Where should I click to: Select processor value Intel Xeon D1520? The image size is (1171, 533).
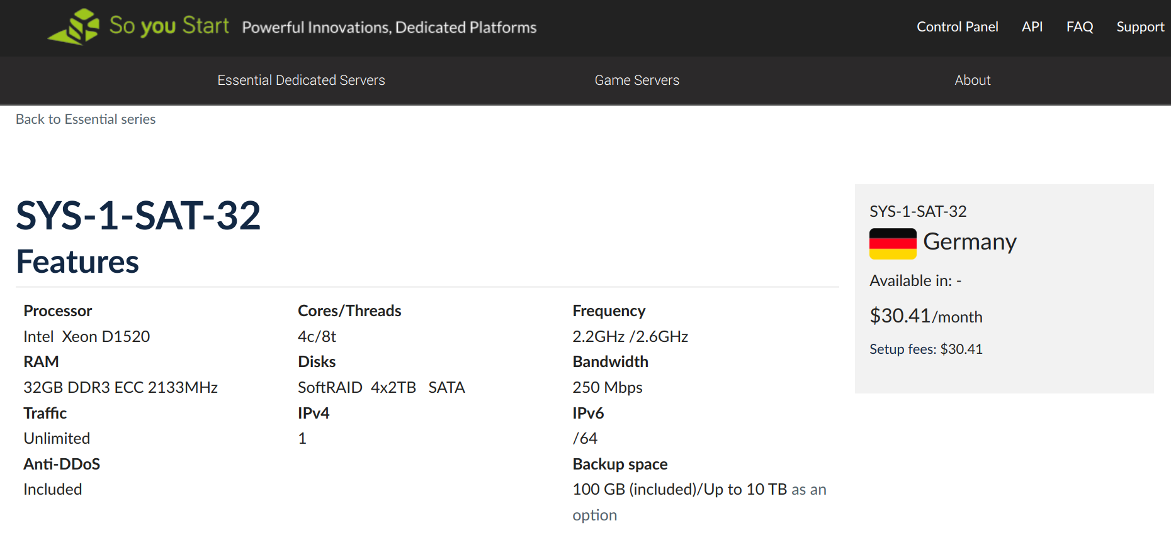click(86, 336)
